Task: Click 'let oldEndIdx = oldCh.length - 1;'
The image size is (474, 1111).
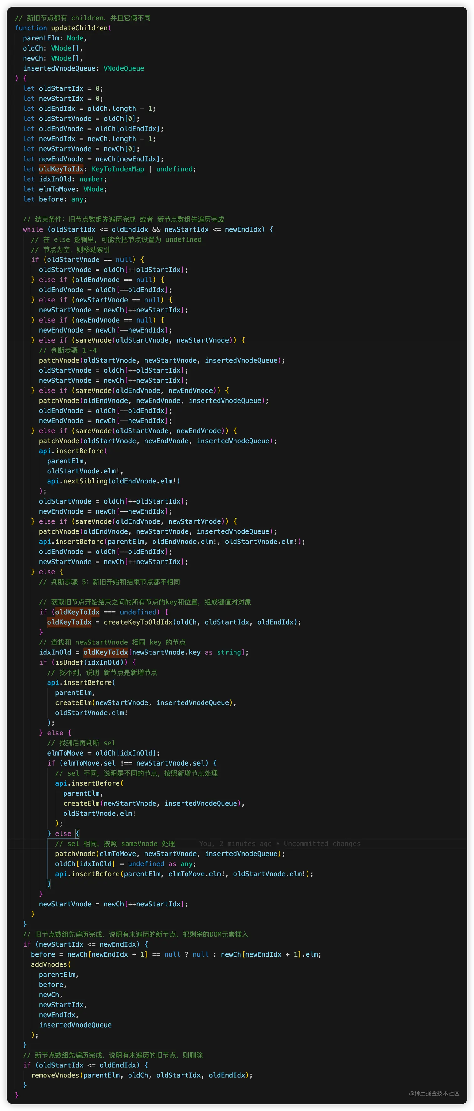Action: [89, 109]
